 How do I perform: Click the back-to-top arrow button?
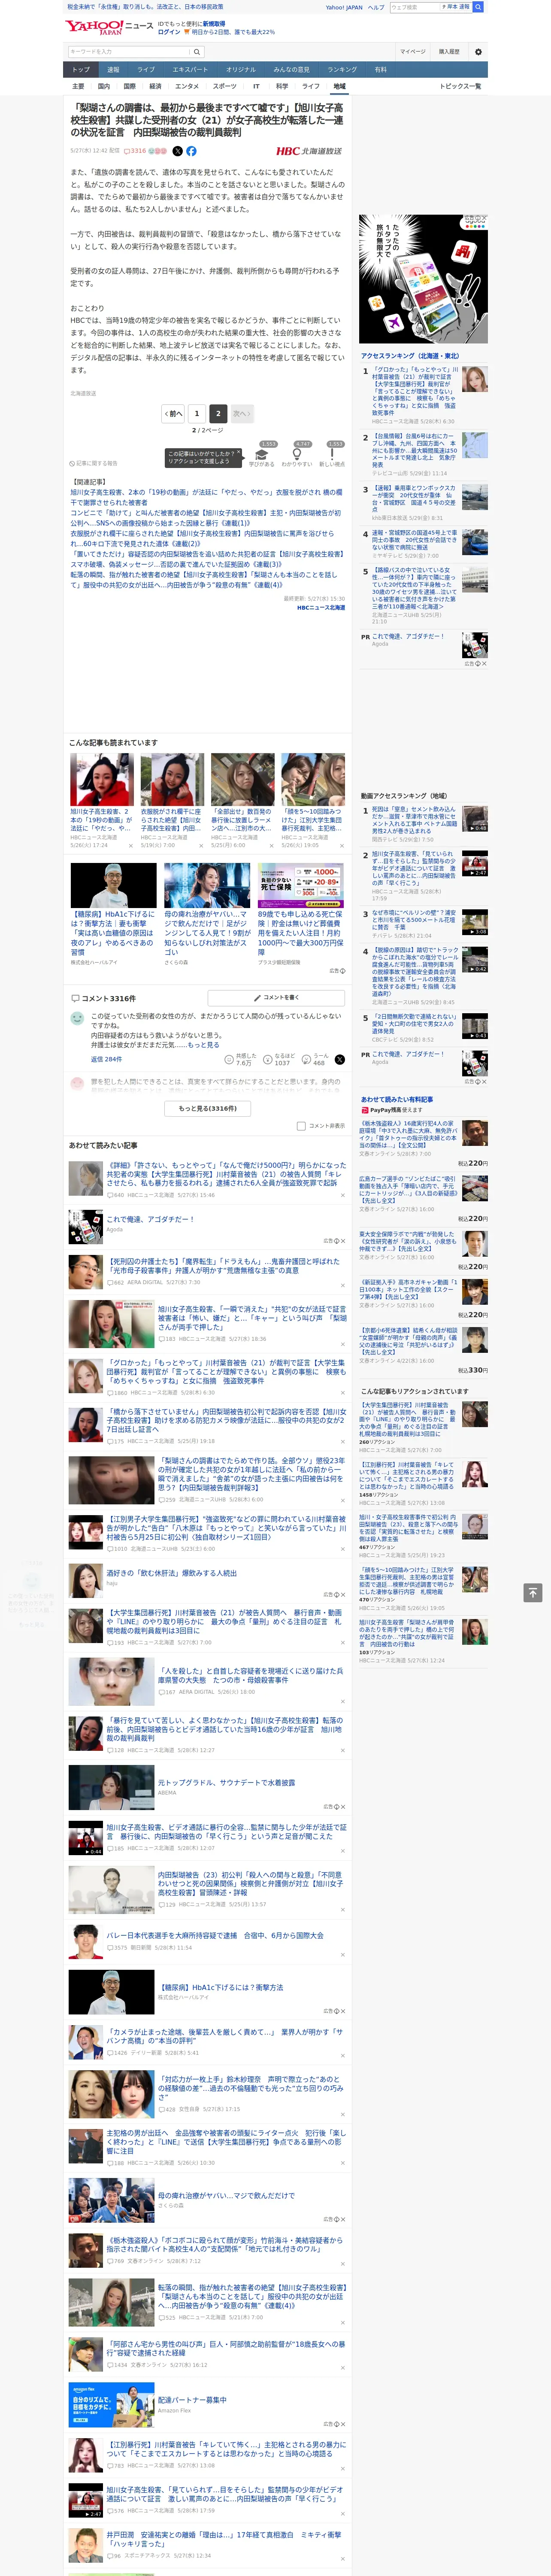[x=533, y=1593]
